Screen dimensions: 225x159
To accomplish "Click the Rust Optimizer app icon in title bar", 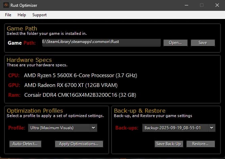I will (x=6, y=5).
